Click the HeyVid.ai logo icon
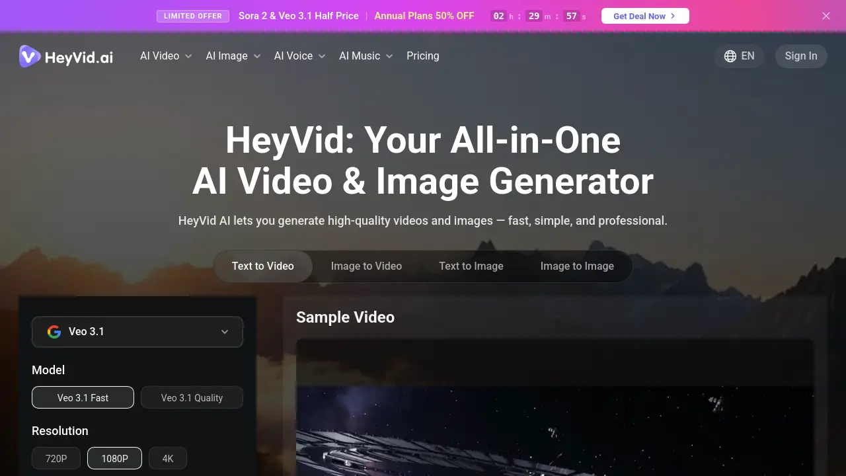The image size is (846, 476). pos(30,56)
